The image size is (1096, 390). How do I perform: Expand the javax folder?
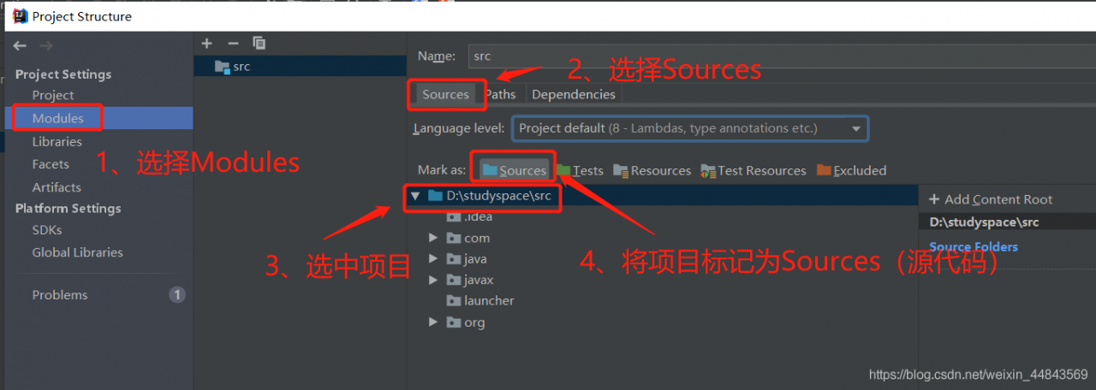(x=433, y=280)
